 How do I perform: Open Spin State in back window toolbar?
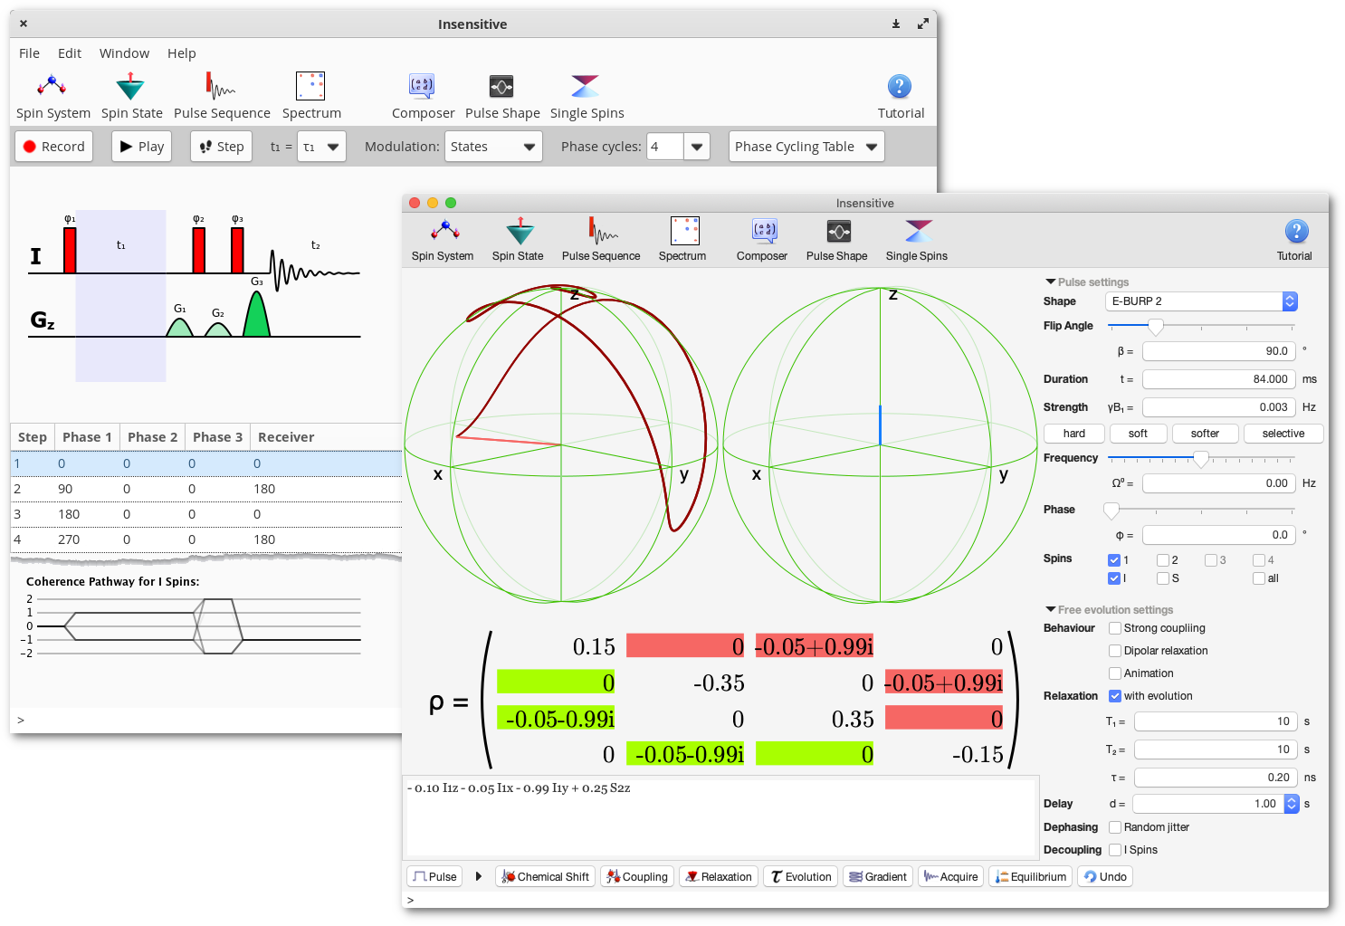click(x=131, y=96)
